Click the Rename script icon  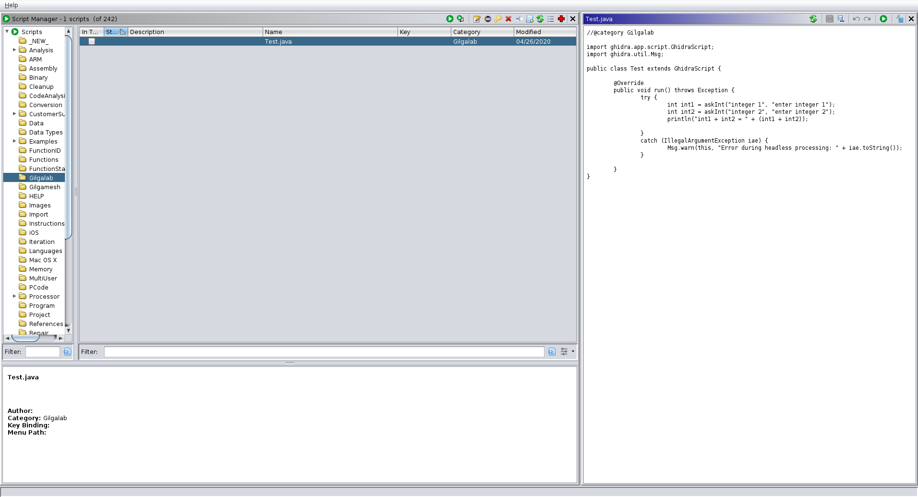point(519,19)
